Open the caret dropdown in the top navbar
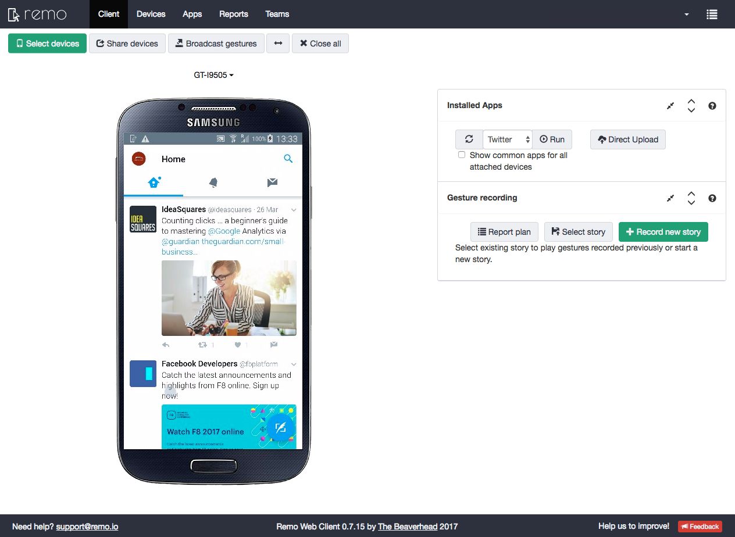The image size is (735, 537). [x=686, y=14]
